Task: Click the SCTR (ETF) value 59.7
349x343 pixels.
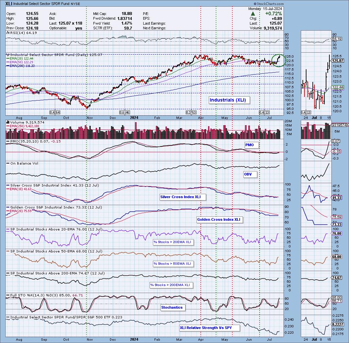Action: click(128, 28)
